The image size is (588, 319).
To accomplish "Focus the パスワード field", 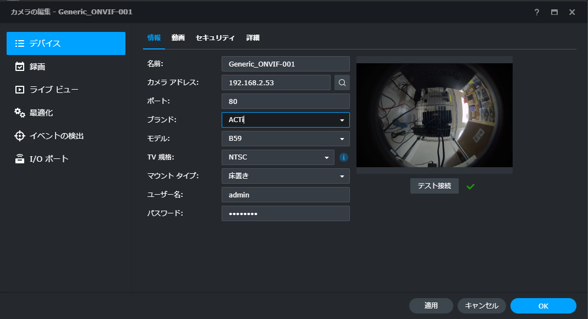I will (286, 213).
